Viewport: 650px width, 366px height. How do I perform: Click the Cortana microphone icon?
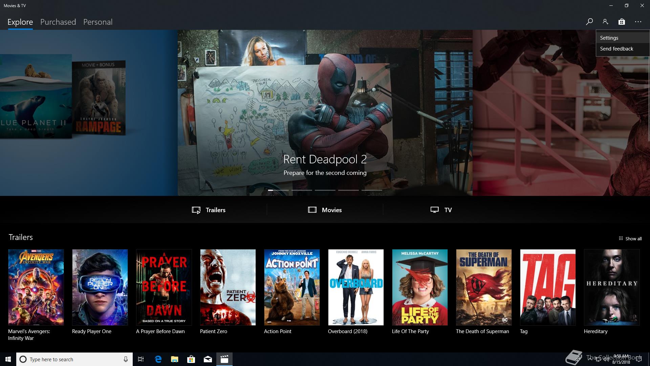(x=126, y=359)
